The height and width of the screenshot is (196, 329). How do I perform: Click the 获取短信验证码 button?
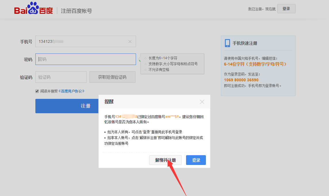coord(112,77)
